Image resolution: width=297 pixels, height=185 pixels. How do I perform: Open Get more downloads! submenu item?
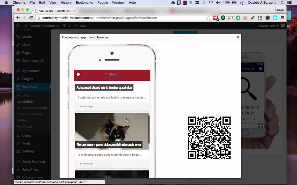click(x=32, y=108)
